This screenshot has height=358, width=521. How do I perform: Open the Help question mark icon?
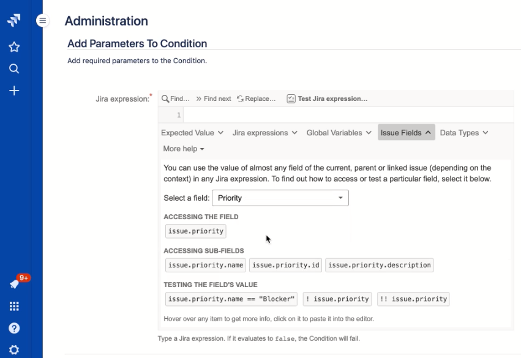point(14,328)
